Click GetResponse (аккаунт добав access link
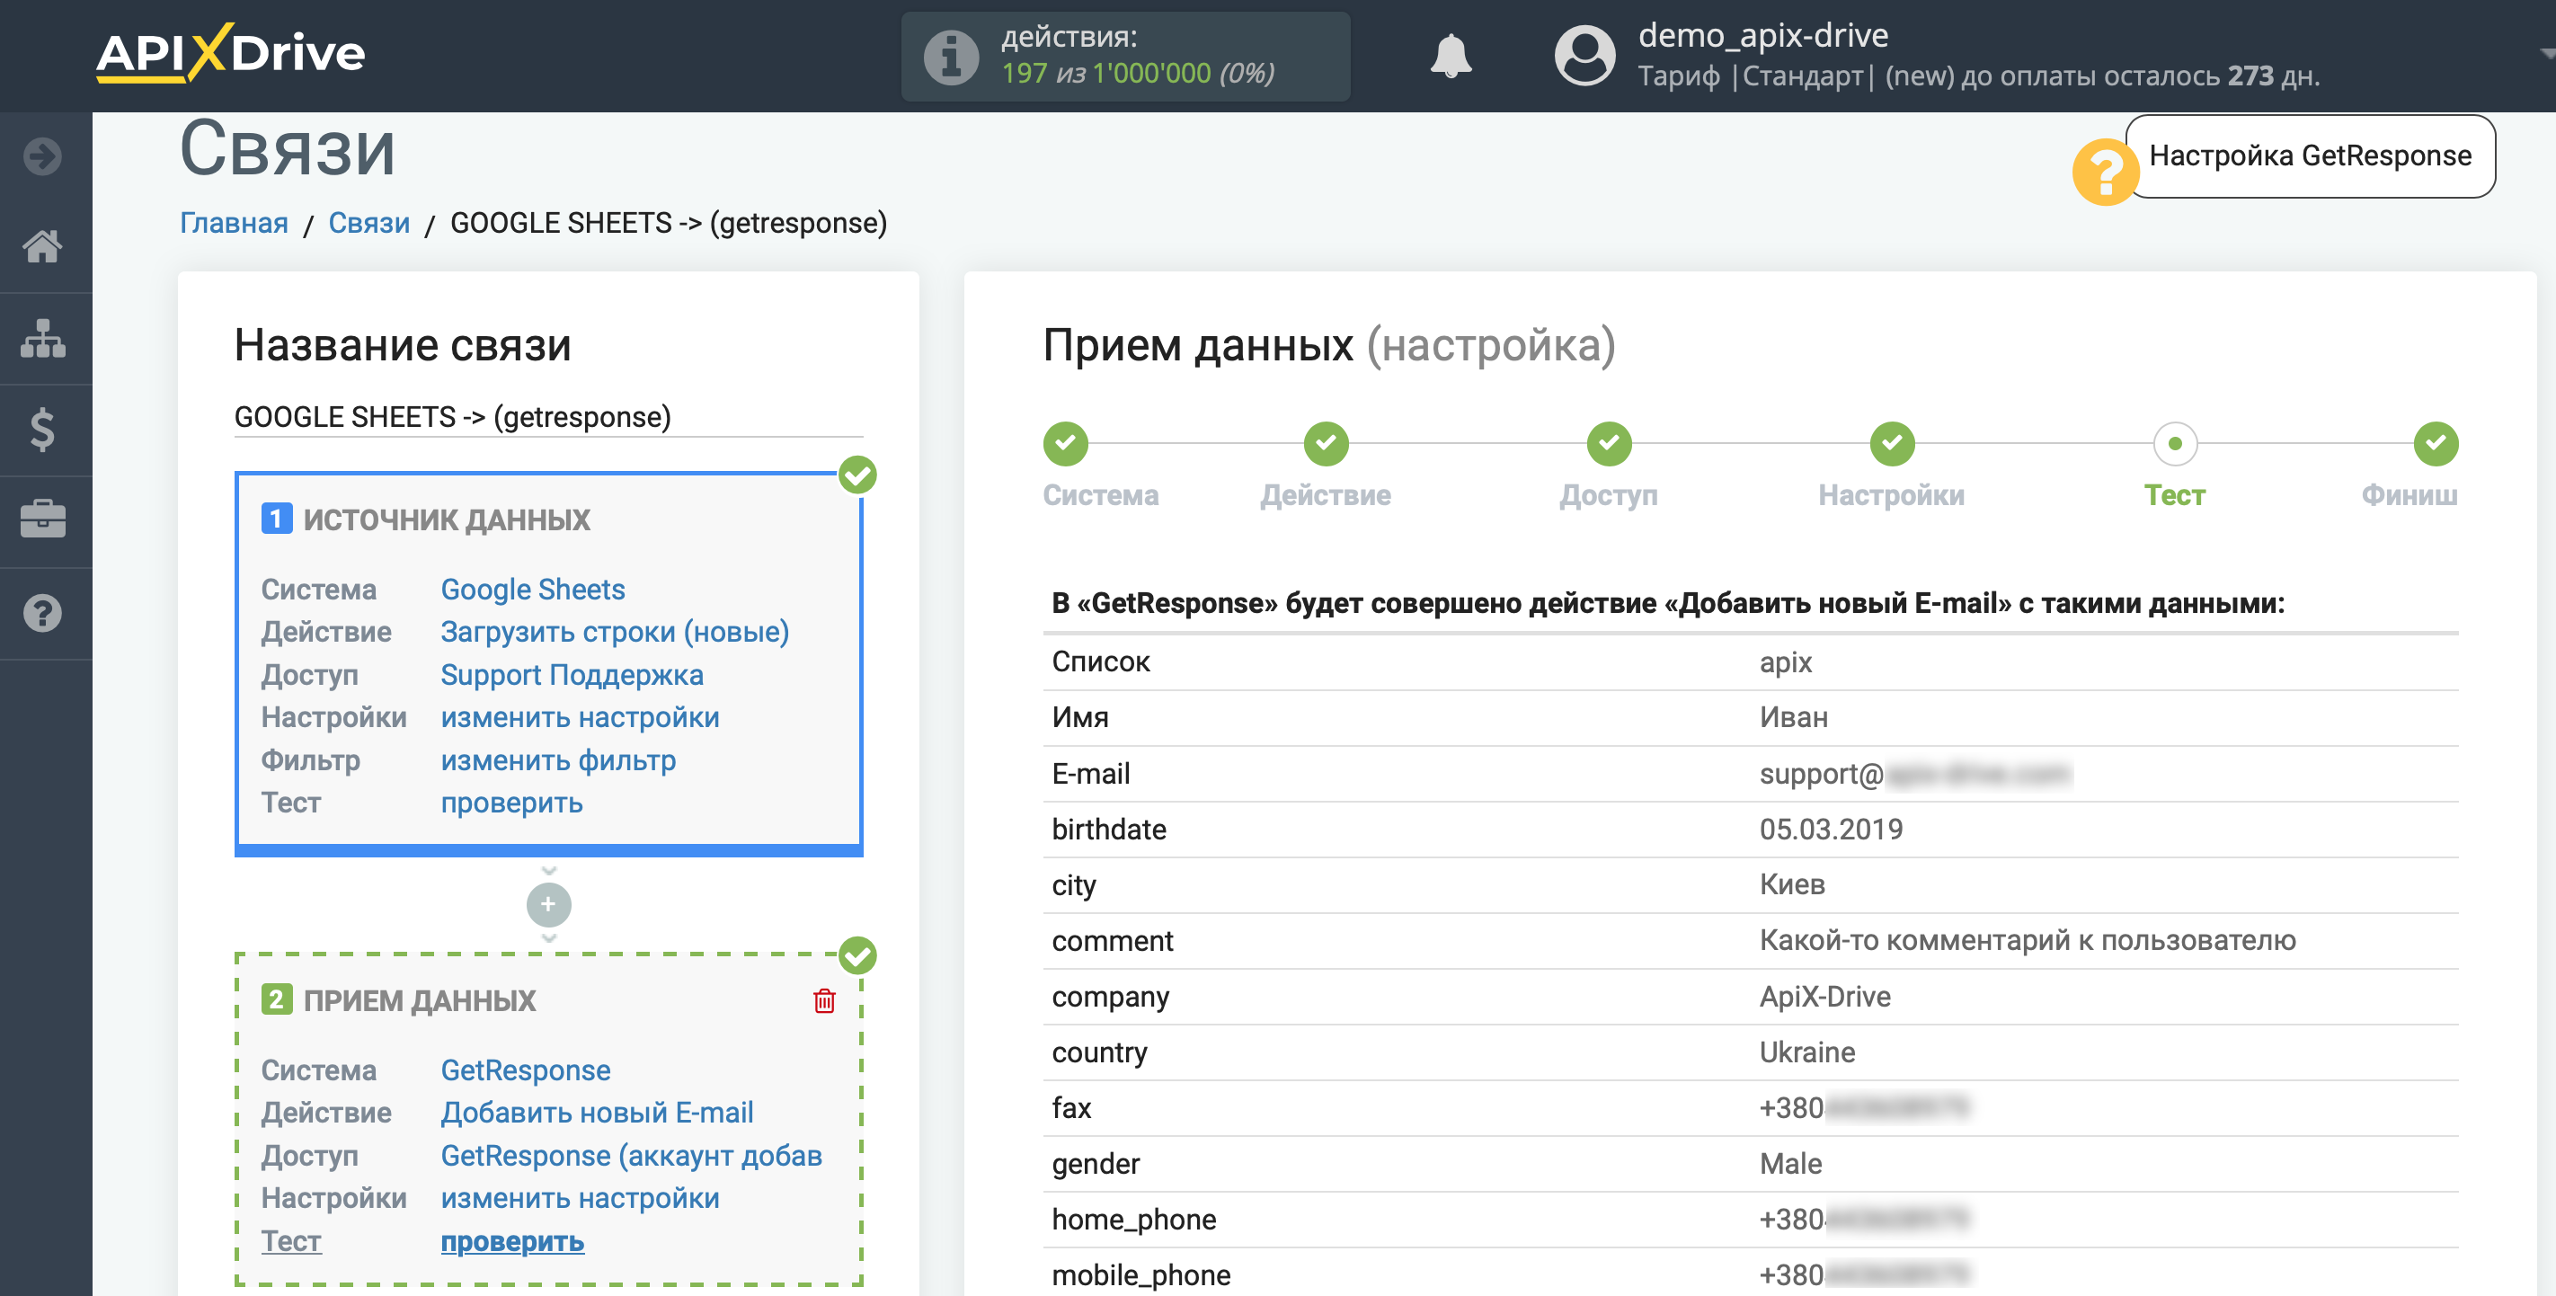The height and width of the screenshot is (1296, 2556). pos(631,1155)
